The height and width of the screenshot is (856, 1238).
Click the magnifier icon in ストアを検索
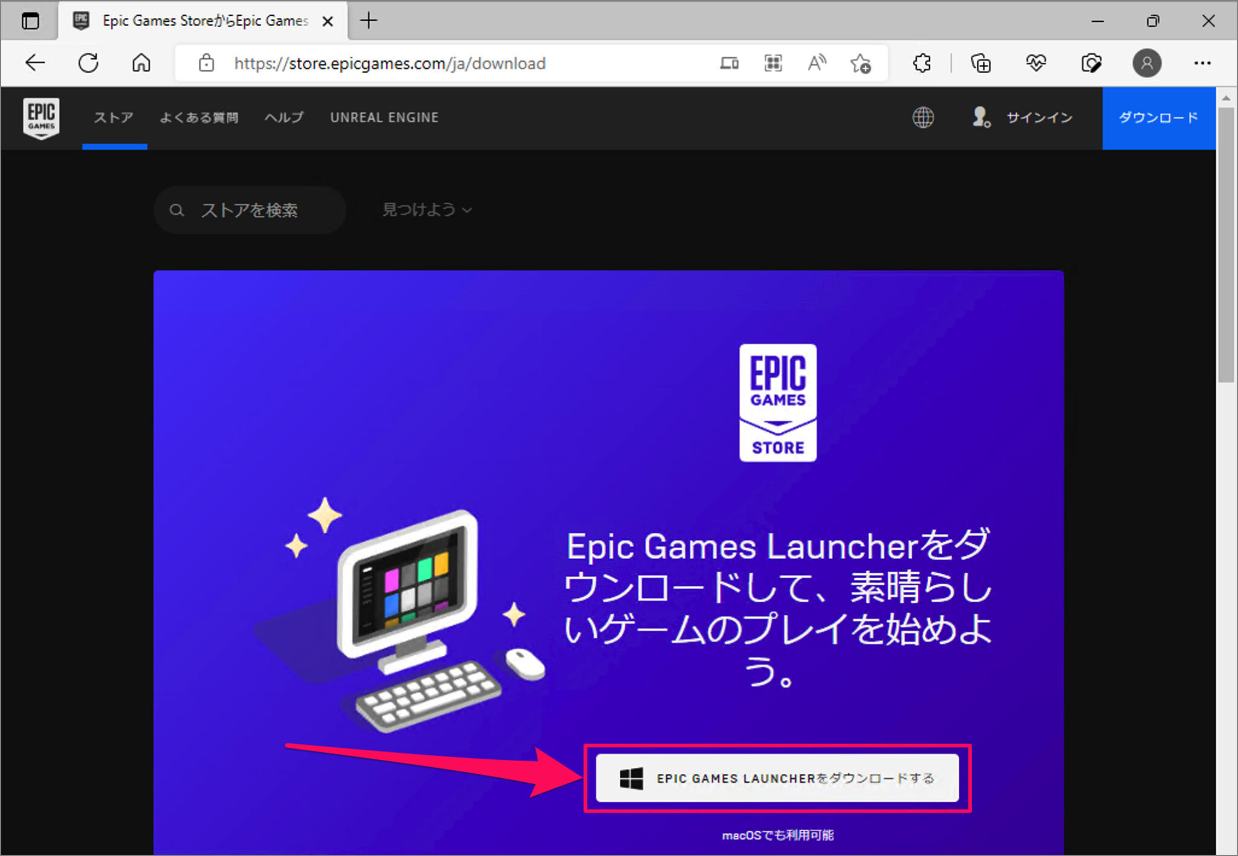coord(177,210)
